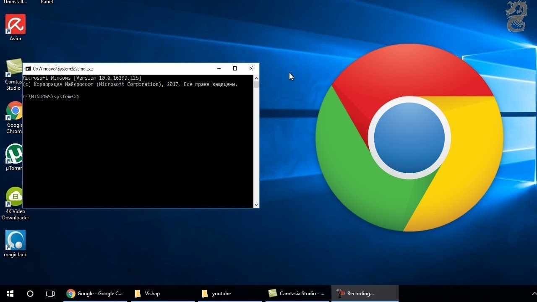Viewport: 537px width, 302px height.
Task: Click the Microsoft Corporation copyright line
Action: tap(130, 84)
